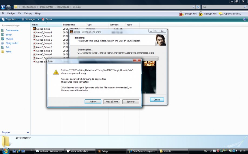Open Bilder favorite link in sidebar
The width and height of the screenshot is (248, 154).
click(x=9, y=35)
